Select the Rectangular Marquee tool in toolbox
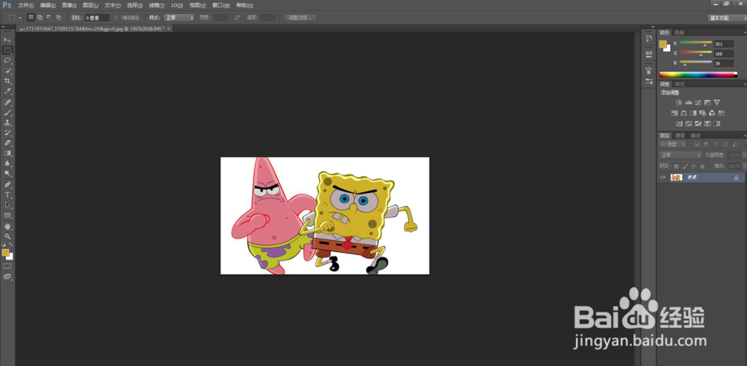 click(x=7, y=51)
